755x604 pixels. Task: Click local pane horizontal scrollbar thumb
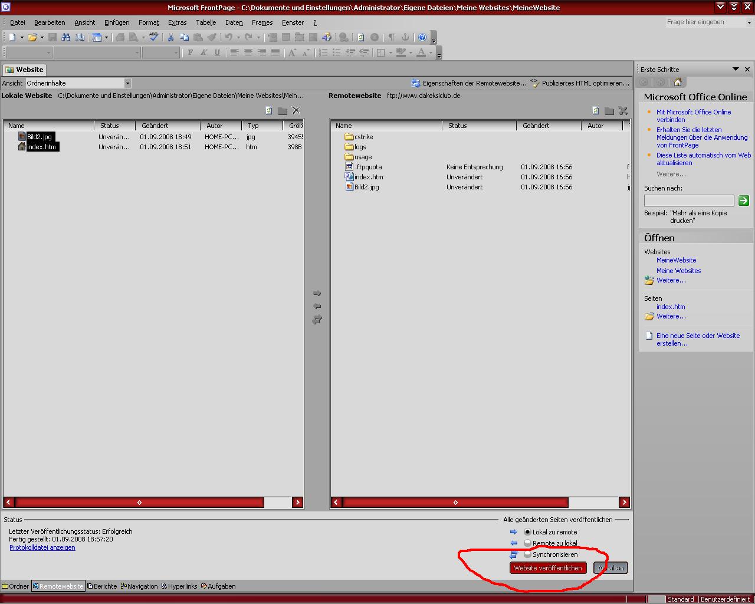[x=139, y=503]
